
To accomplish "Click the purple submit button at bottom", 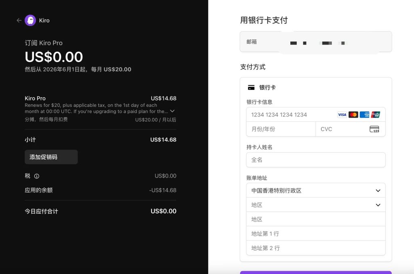I will [316, 272].
